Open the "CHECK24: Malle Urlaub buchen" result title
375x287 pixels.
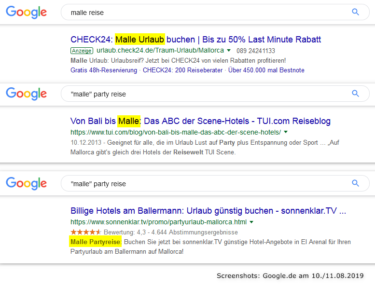[x=195, y=40]
